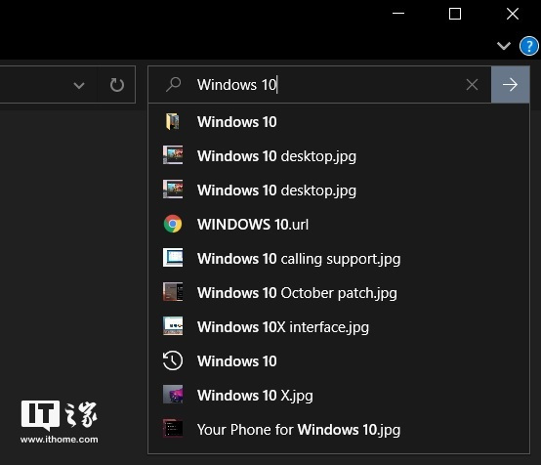Open Help with the blue question mark
Image resolution: width=541 pixels, height=465 pixels.
point(529,46)
